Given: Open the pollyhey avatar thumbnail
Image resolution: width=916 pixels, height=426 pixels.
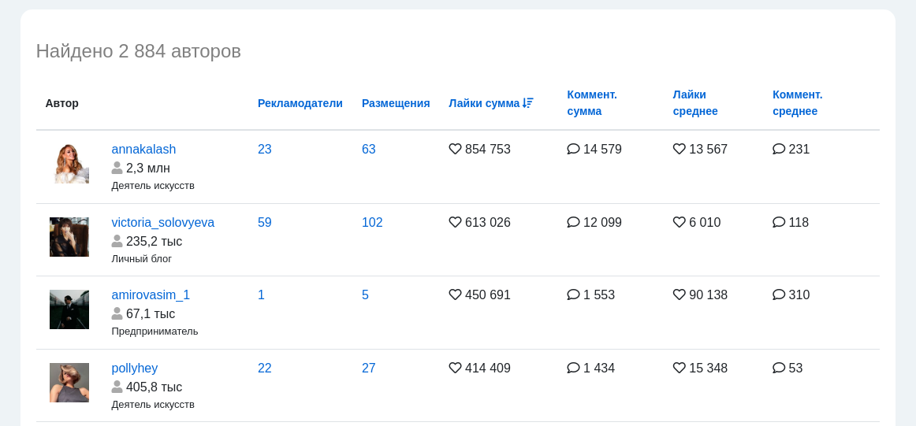Looking at the screenshot, I should 69,383.
